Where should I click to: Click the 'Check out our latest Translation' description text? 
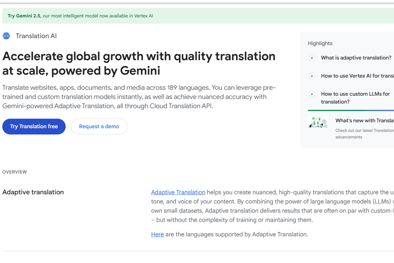pyautogui.click(x=365, y=134)
